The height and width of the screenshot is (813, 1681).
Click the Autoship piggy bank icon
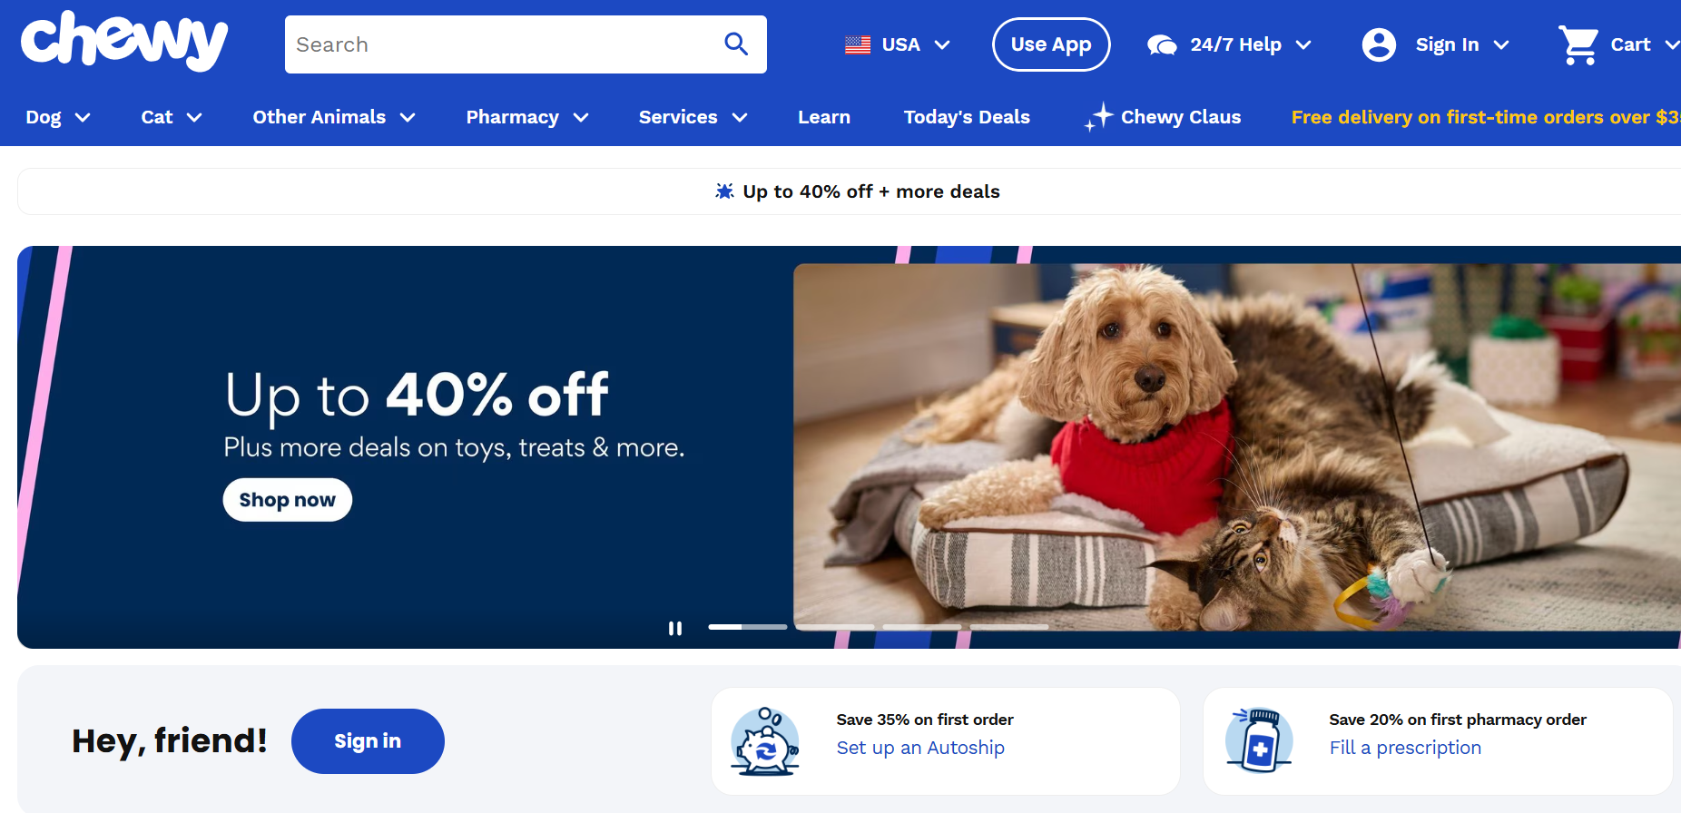765,741
